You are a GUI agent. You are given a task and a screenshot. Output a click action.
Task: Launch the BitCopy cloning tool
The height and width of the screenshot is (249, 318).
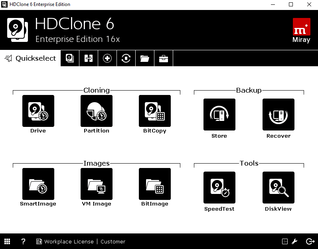(x=155, y=111)
